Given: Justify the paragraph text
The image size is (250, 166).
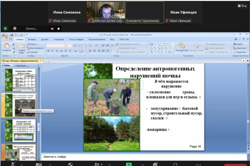Looking at the screenshot, I should 103,51.
